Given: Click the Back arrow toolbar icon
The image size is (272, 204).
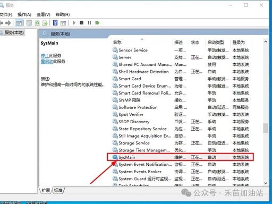Looking at the screenshot, I should (x=2, y=23).
